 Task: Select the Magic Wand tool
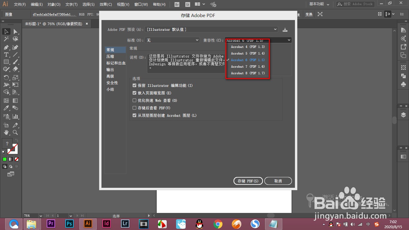(x=6, y=39)
